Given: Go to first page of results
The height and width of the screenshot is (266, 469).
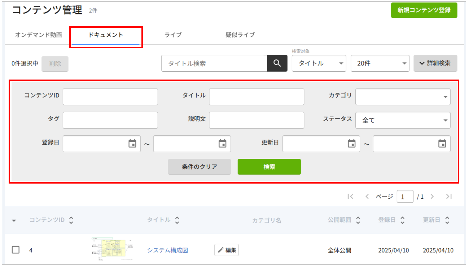Looking at the screenshot, I should (x=350, y=197).
